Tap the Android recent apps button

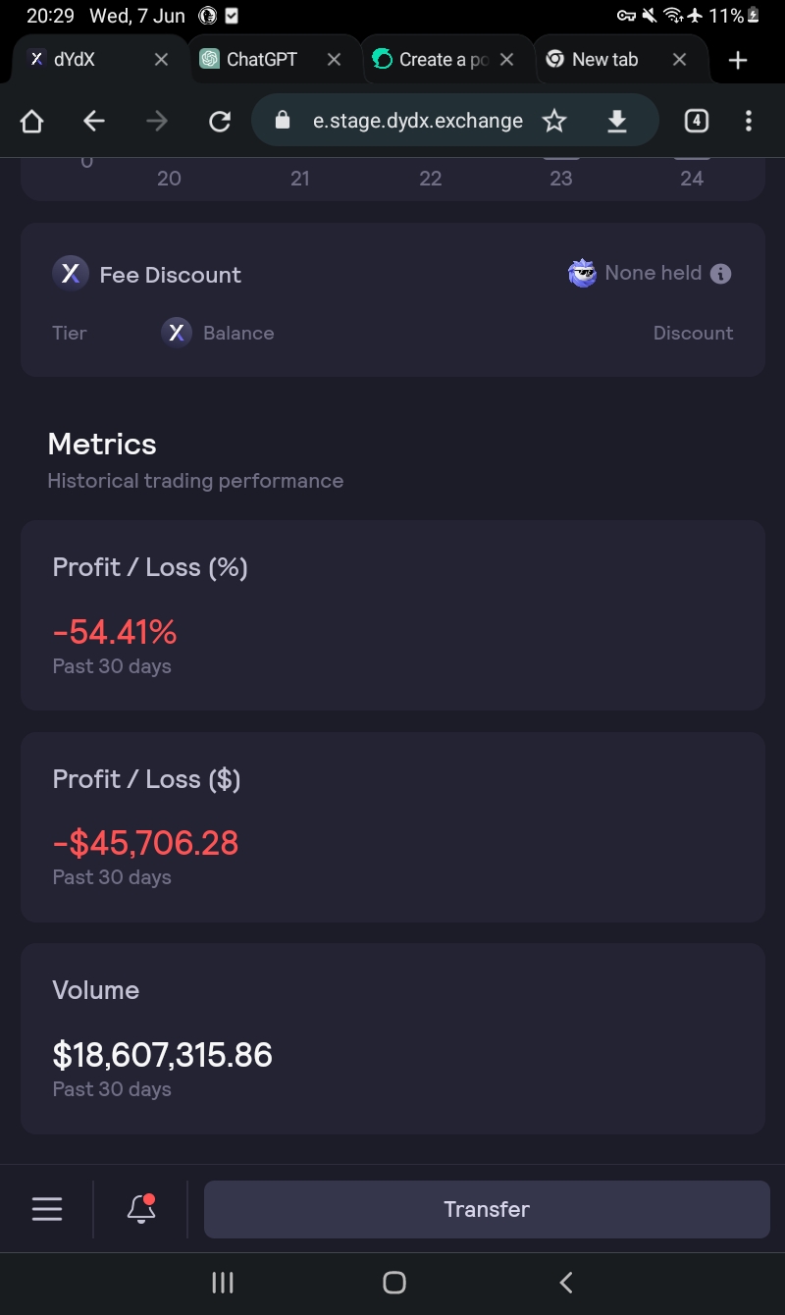[223, 1283]
